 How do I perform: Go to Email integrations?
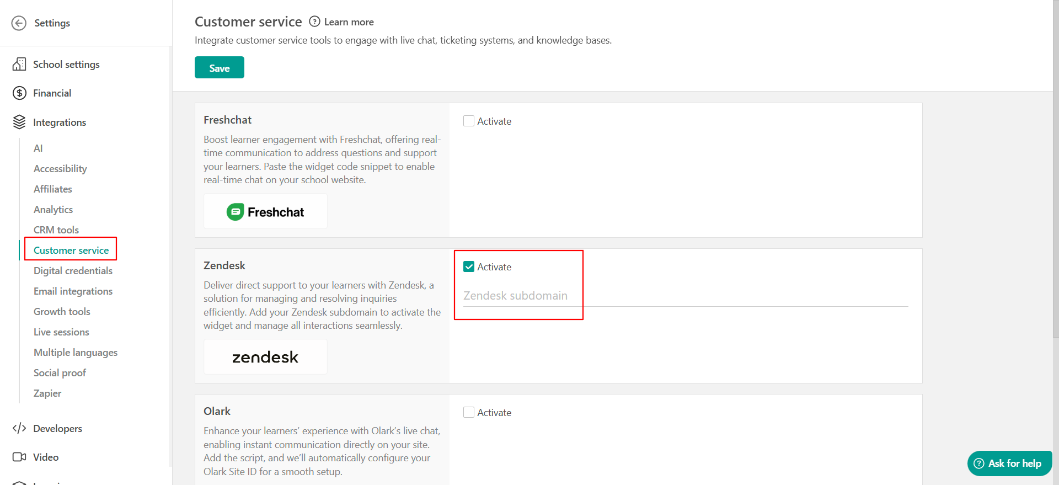point(73,291)
